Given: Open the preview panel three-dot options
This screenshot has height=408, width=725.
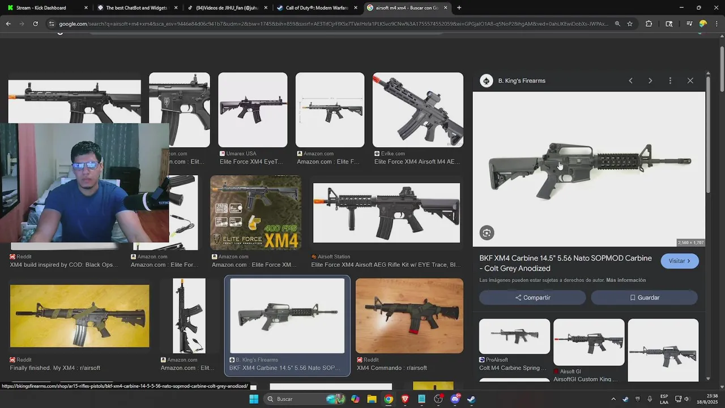Looking at the screenshot, I should click(x=670, y=80).
